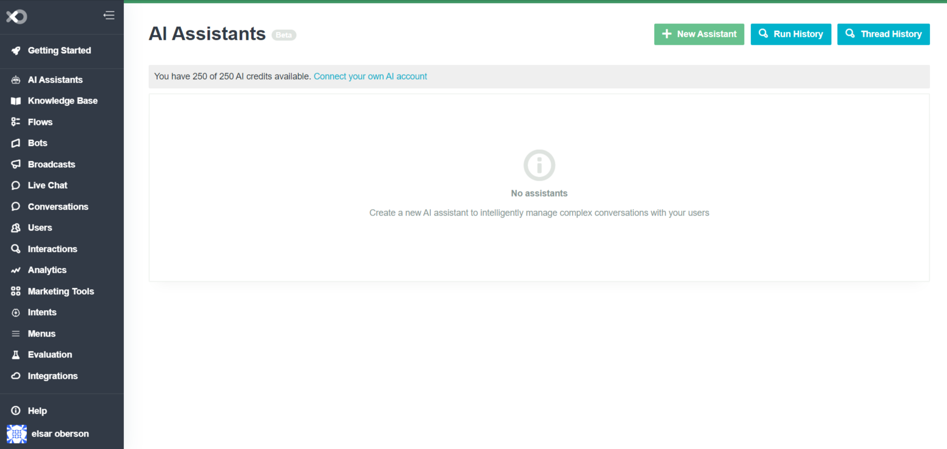The height and width of the screenshot is (449, 947).
Task: Open the Evaluation section
Action: coord(50,354)
